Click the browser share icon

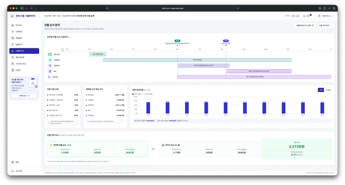coord(324,8)
